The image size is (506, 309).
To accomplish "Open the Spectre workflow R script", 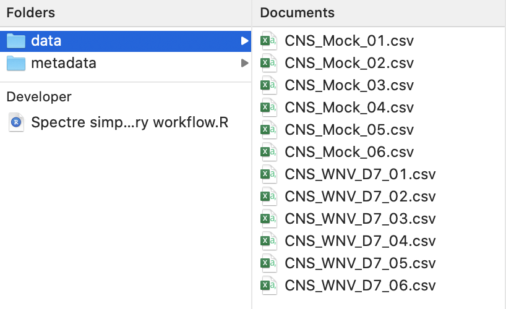I will coord(129,122).
